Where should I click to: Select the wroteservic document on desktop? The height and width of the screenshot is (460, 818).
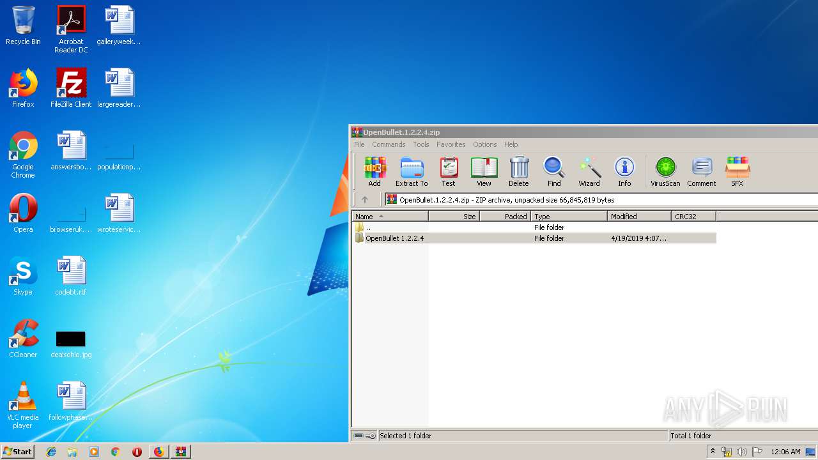coord(119,213)
